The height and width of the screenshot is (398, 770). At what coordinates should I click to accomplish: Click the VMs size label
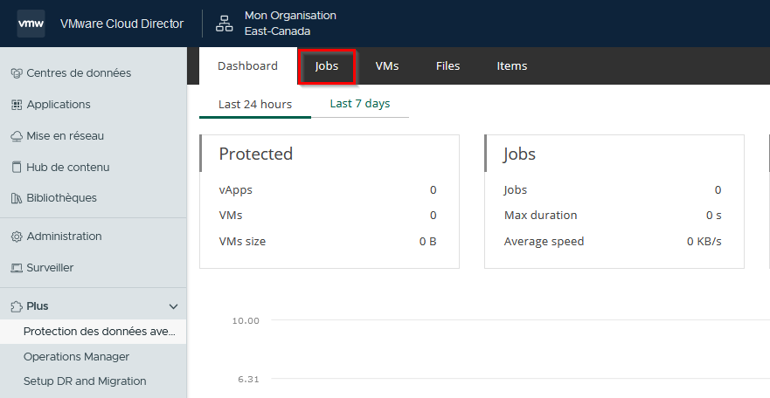[242, 241]
